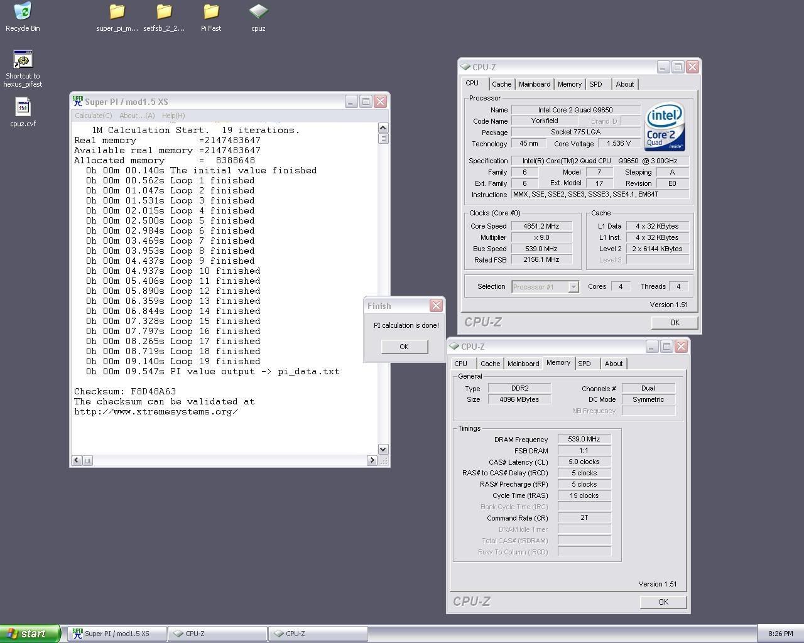Switch to SPD tab in lower CPU-Z
The width and height of the screenshot is (804, 643).
[584, 364]
